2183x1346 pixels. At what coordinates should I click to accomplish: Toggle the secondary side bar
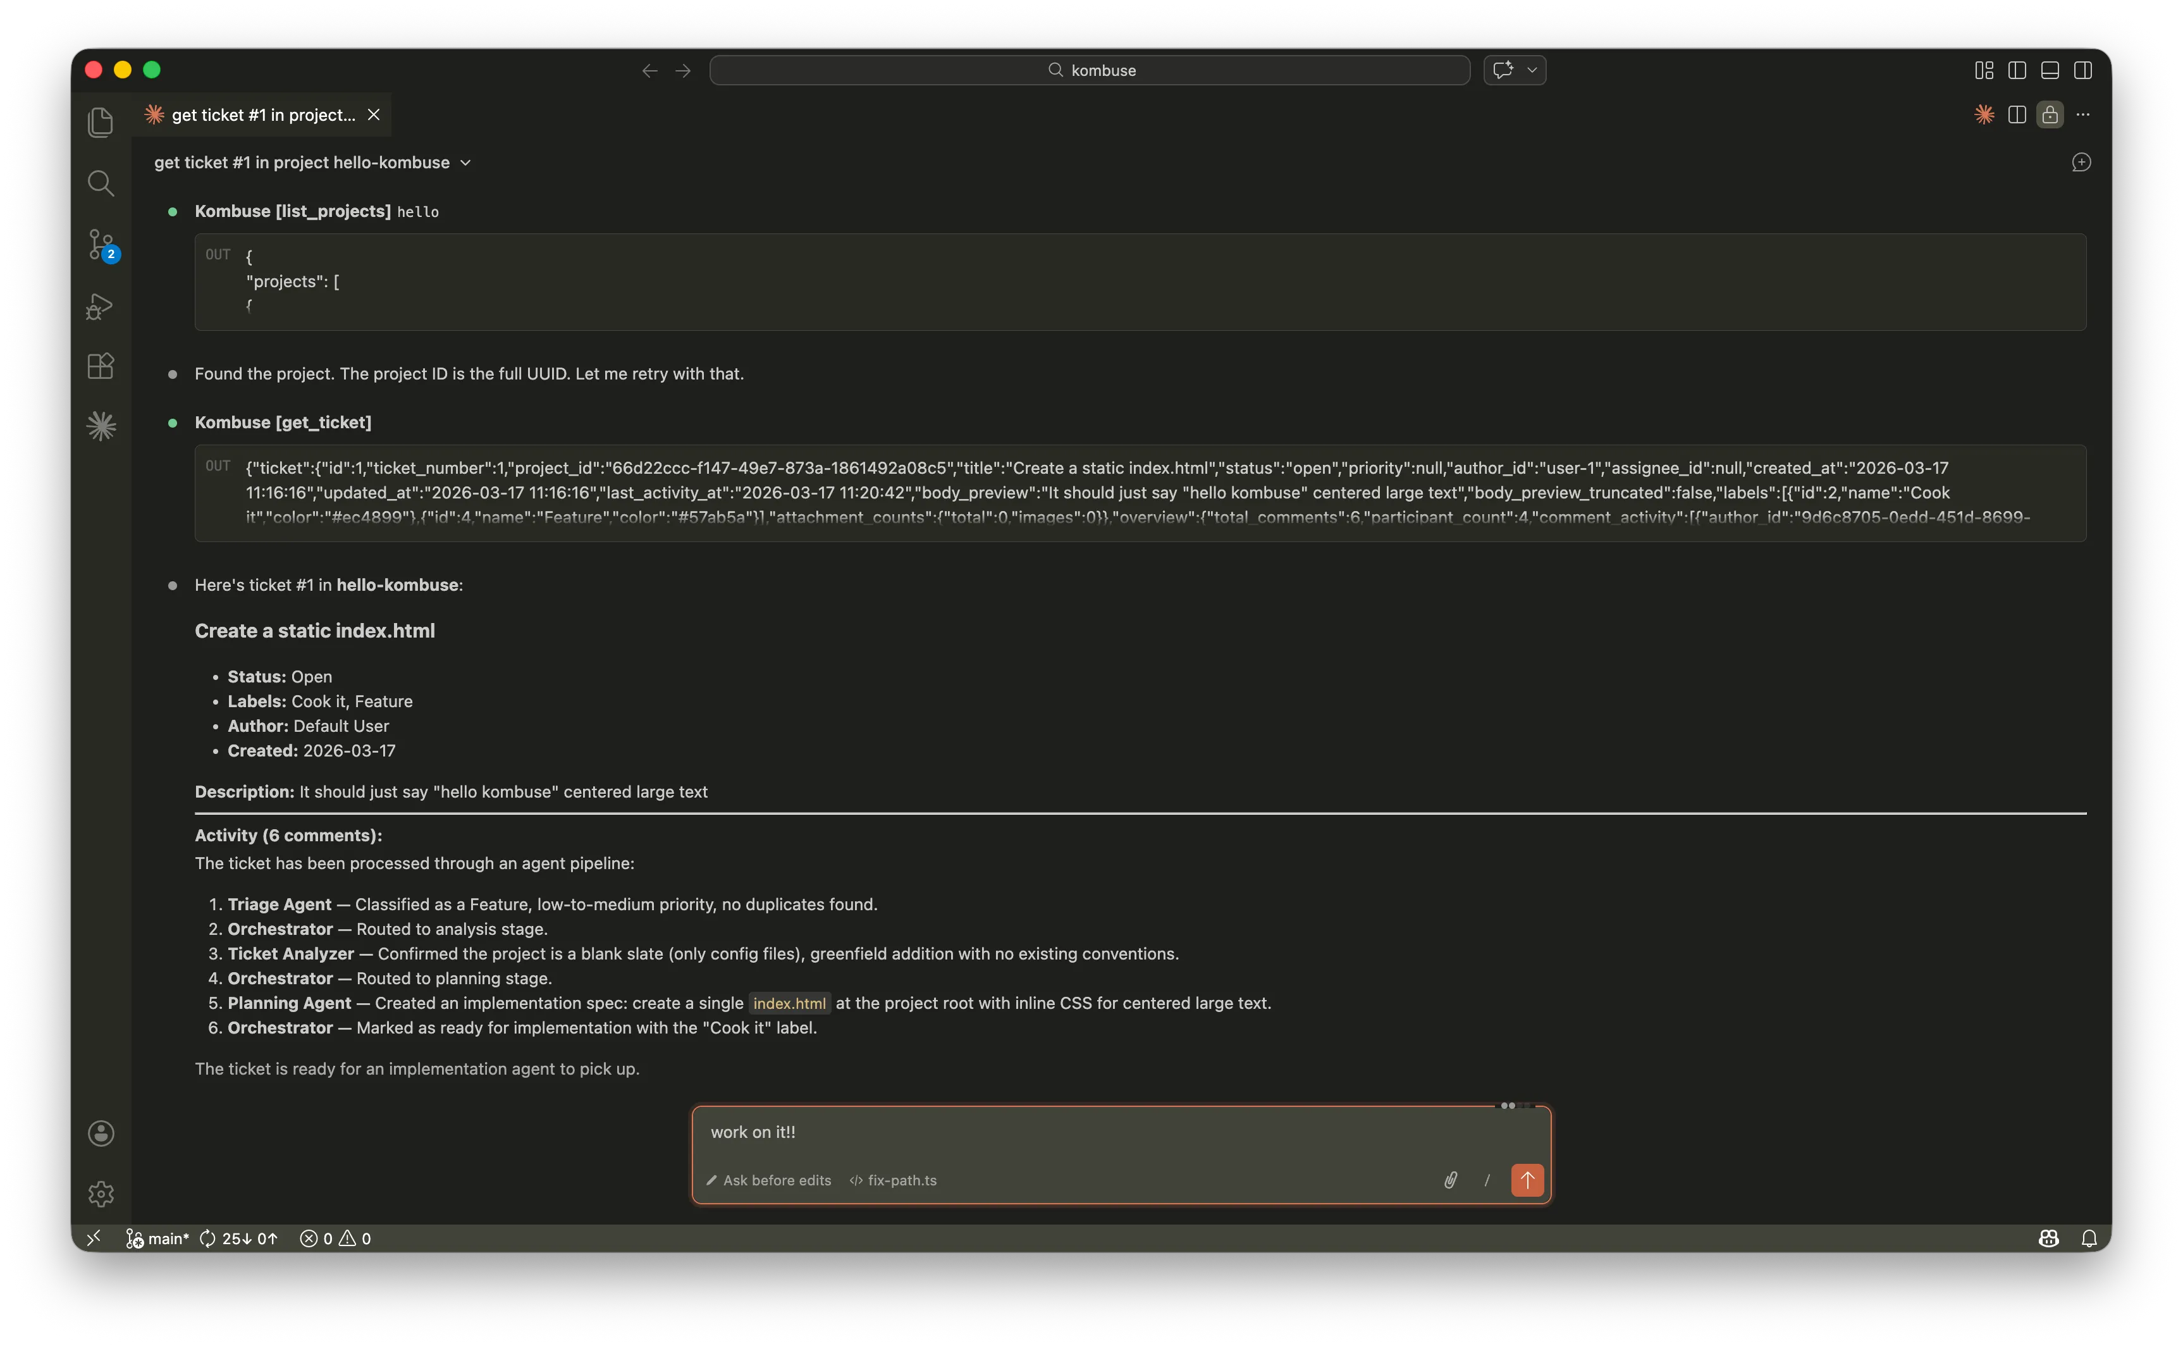(2082, 70)
